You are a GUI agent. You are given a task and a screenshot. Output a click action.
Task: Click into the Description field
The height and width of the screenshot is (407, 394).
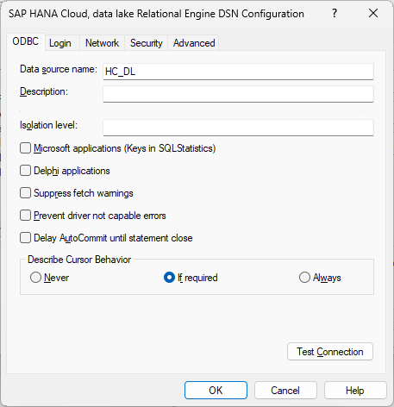pyautogui.click(x=238, y=94)
